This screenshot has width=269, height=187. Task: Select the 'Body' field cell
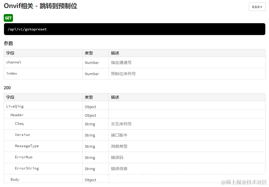(43, 179)
